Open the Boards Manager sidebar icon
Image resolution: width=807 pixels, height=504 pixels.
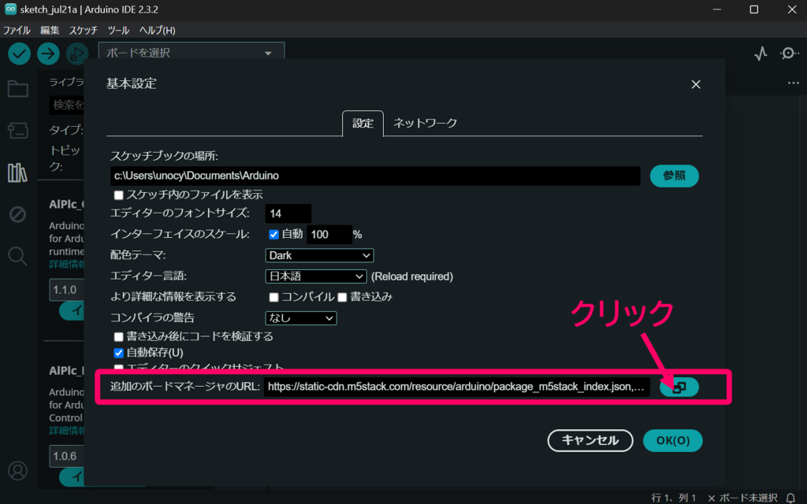(x=17, y=131)
